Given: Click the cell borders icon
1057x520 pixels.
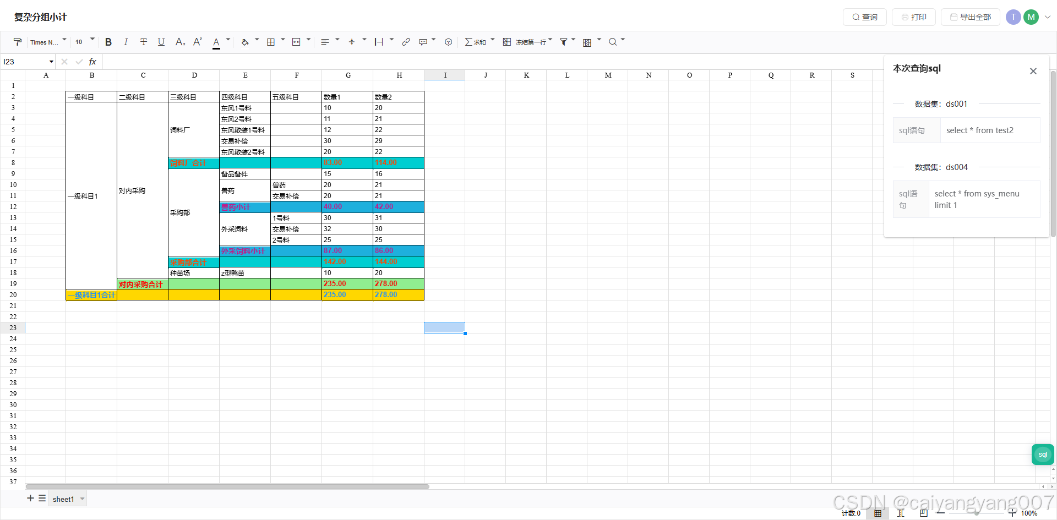Looking at the screenshot, I should click(x=271, y=42).
